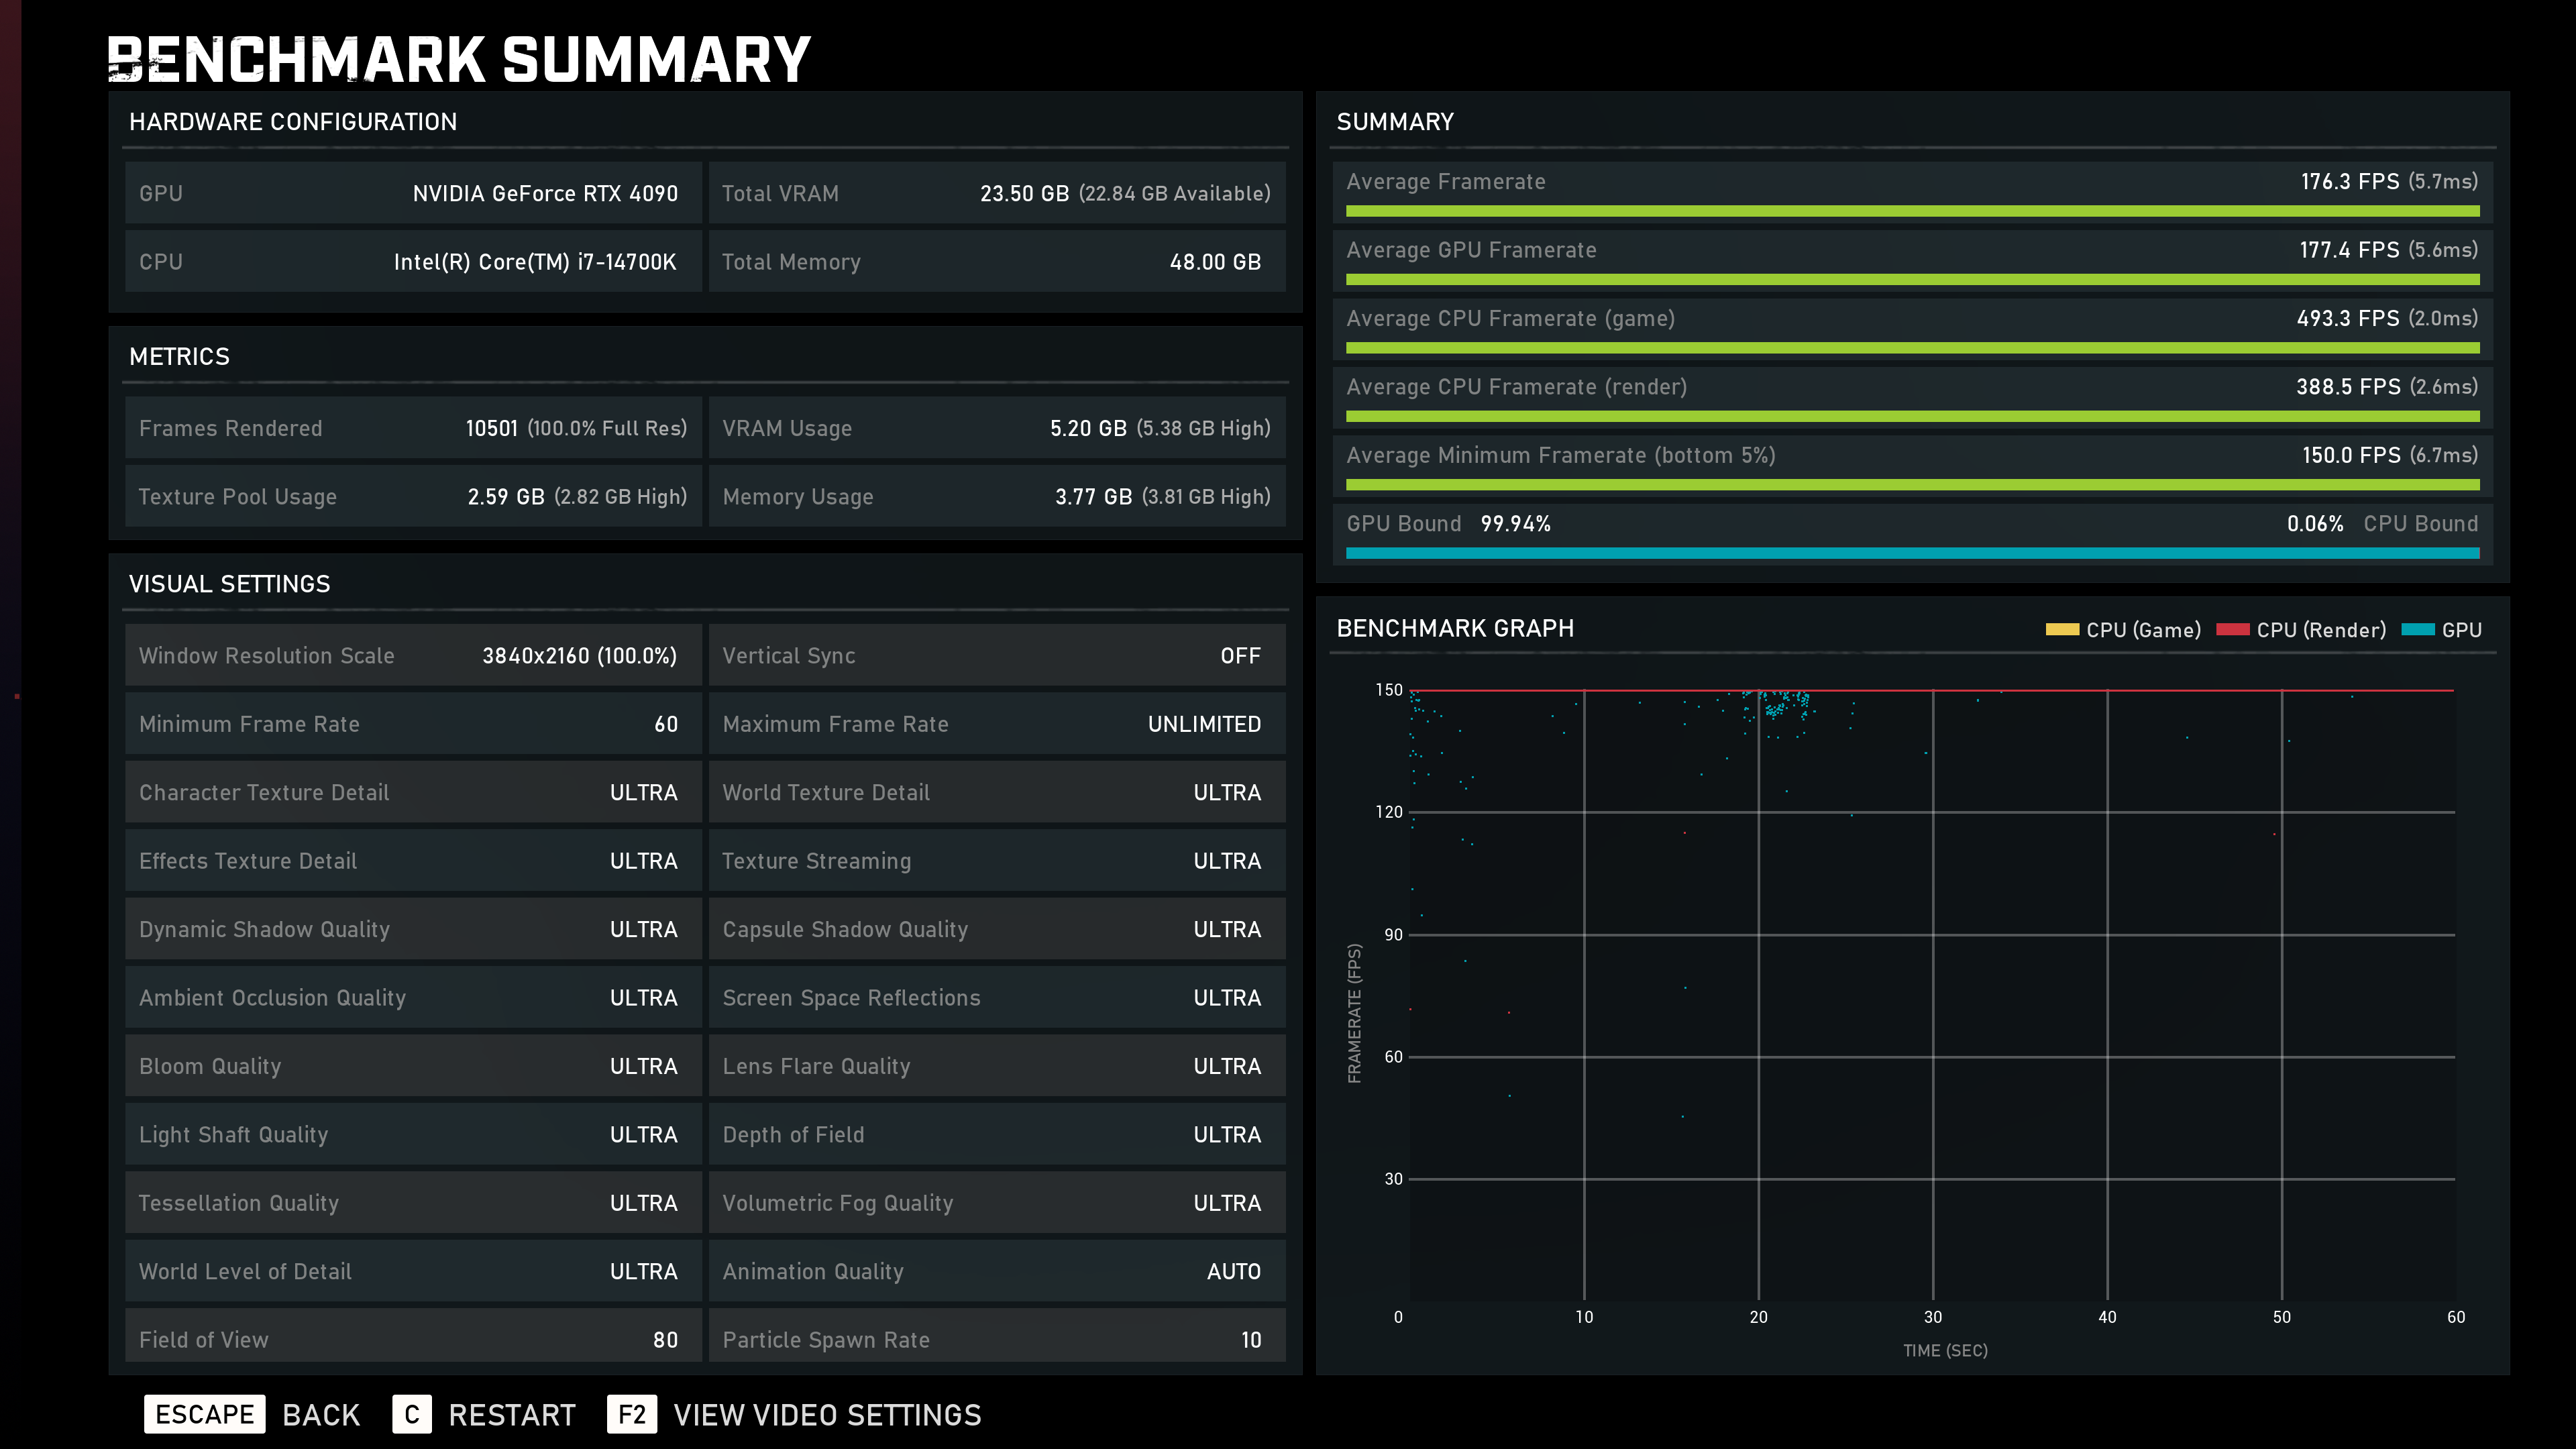Click the 0.06% CPU Bound value
This screenshot has height=1449, width=2576.
click(2315, 524)
